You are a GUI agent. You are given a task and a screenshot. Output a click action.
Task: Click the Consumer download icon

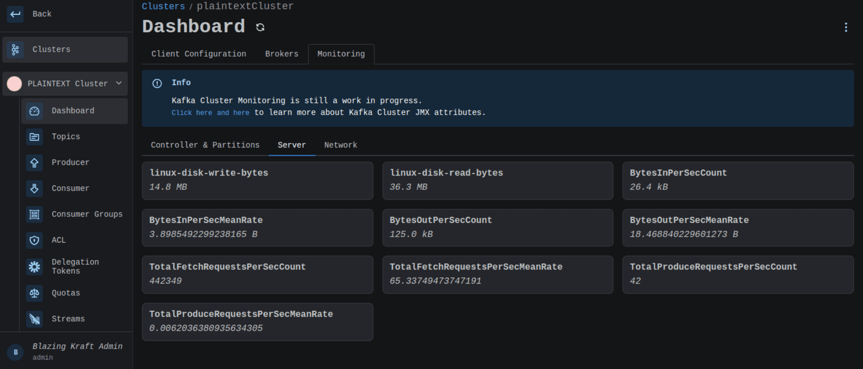point(34,189)
